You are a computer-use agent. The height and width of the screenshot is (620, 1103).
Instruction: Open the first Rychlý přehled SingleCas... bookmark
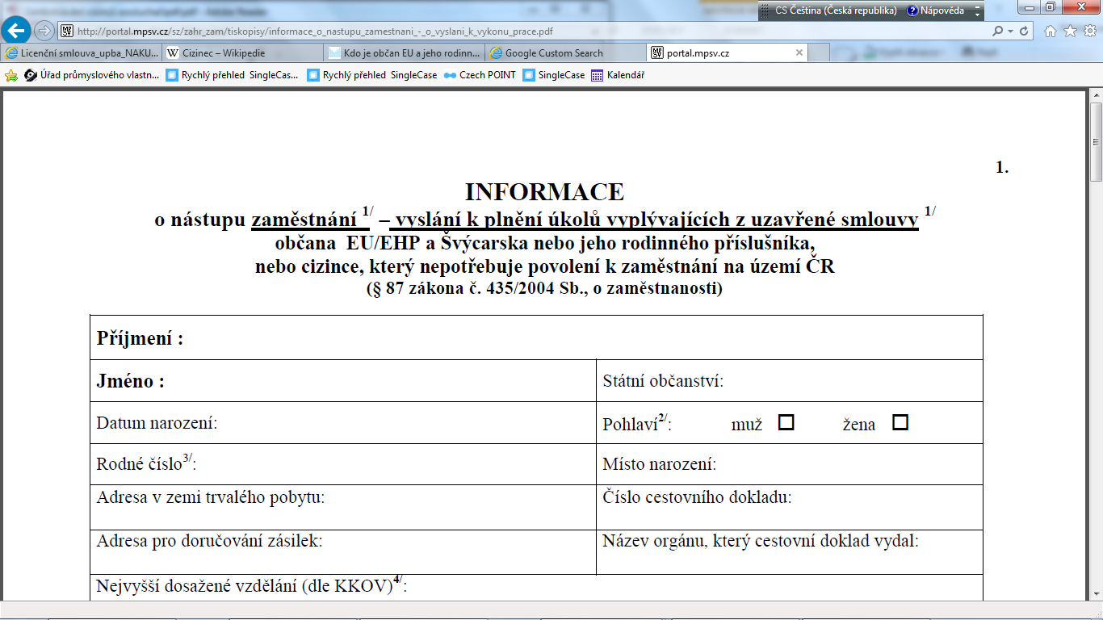pos(232,75)
